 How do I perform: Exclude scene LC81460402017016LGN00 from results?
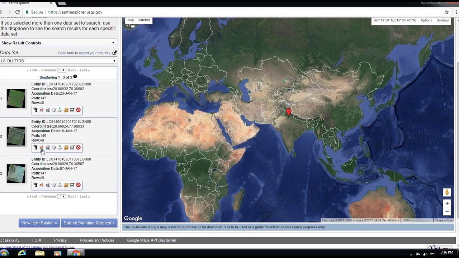click(78, 148)
